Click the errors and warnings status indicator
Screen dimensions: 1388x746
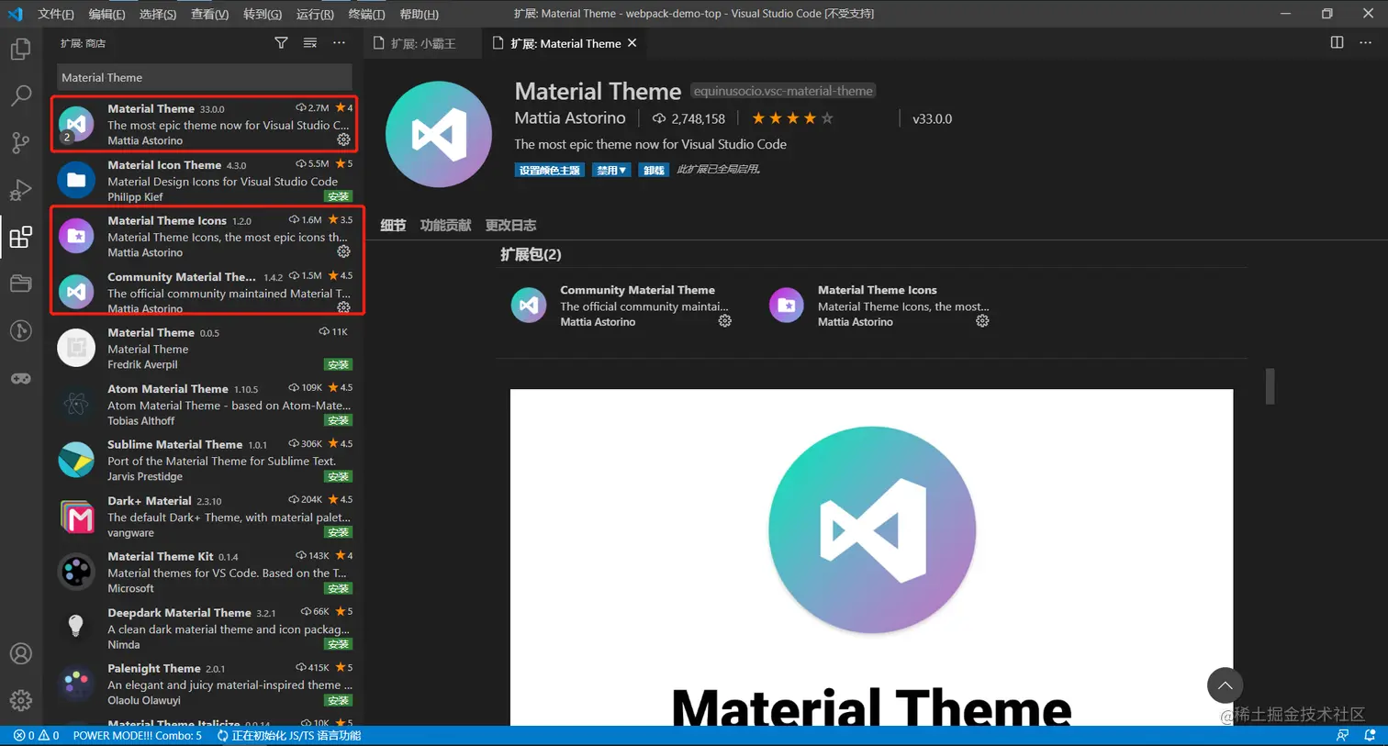coord(36,736)
